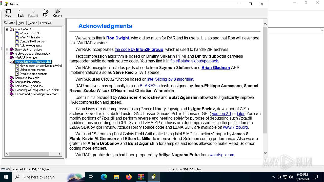Click the Drag and drop support topic icon
This screenshot has width=324, height=182.
[x=17, y=74]
